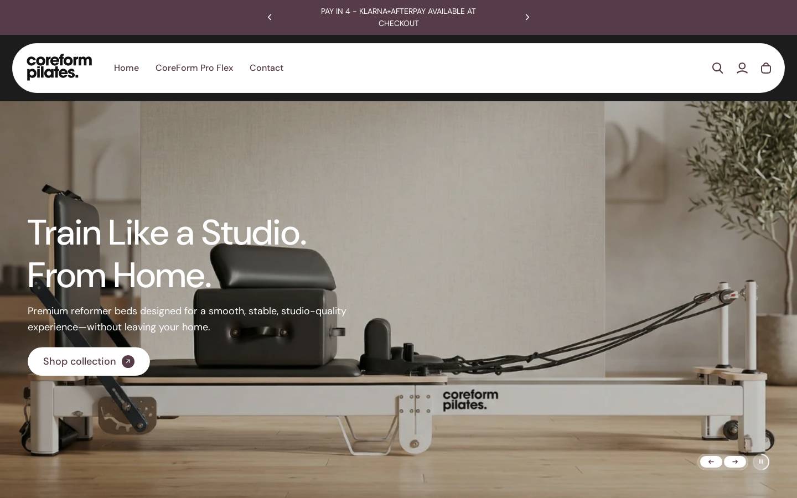This screenshot has width=797, height=498.
Task: Click the 'Premium reformer beds' description text
Action: pyautogui.click(x=187, y=319)
